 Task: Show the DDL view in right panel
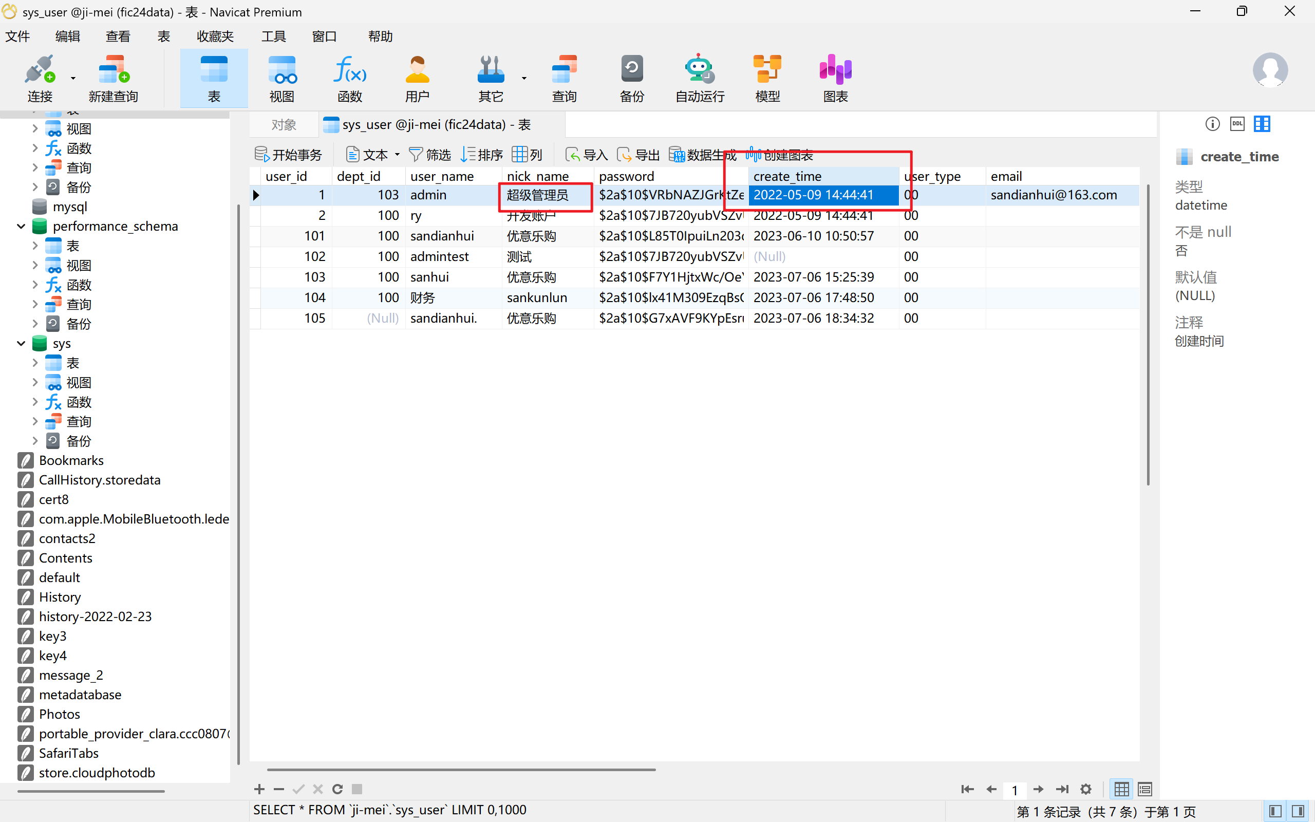[1237, 124]
